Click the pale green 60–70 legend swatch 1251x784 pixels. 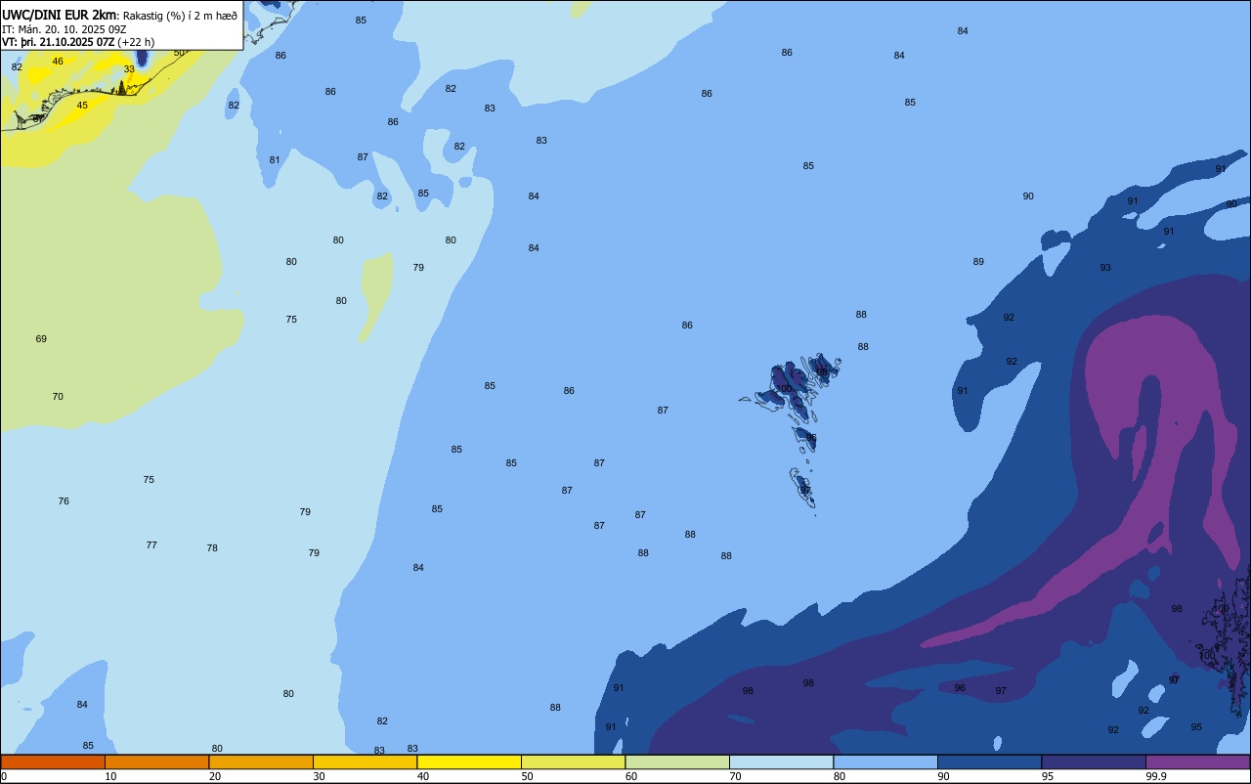(x=677, y=762)
